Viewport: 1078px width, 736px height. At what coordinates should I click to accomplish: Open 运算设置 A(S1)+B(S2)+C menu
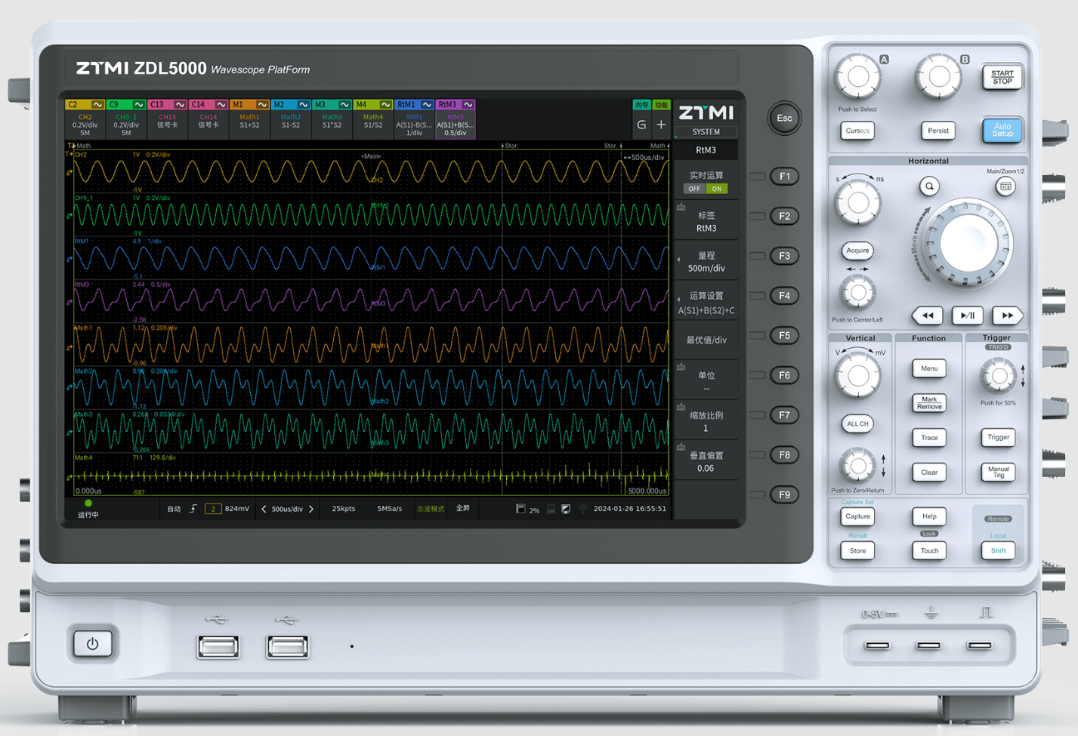pos(706,303)
